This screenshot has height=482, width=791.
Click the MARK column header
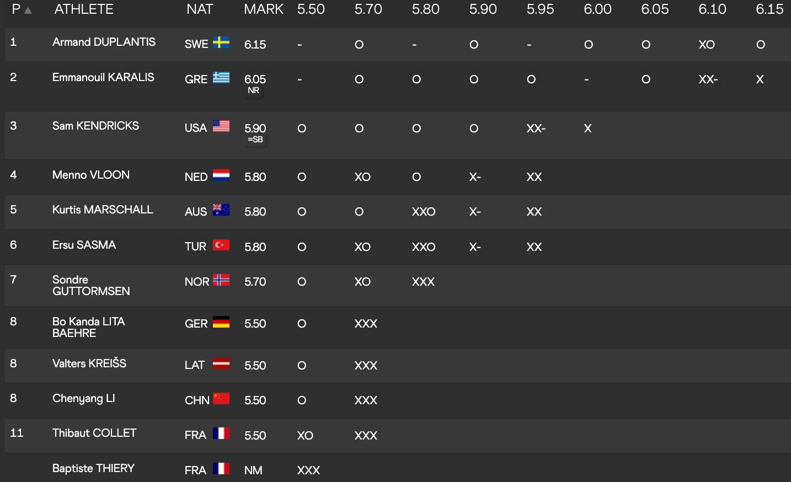click(x=264, y=9)
